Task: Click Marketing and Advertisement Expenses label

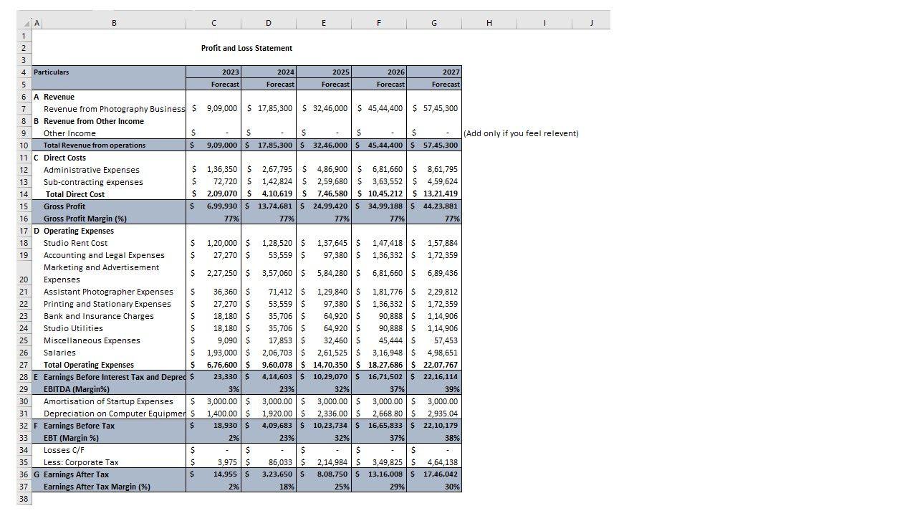Action: pyautogui.click(x=101, y=273)
